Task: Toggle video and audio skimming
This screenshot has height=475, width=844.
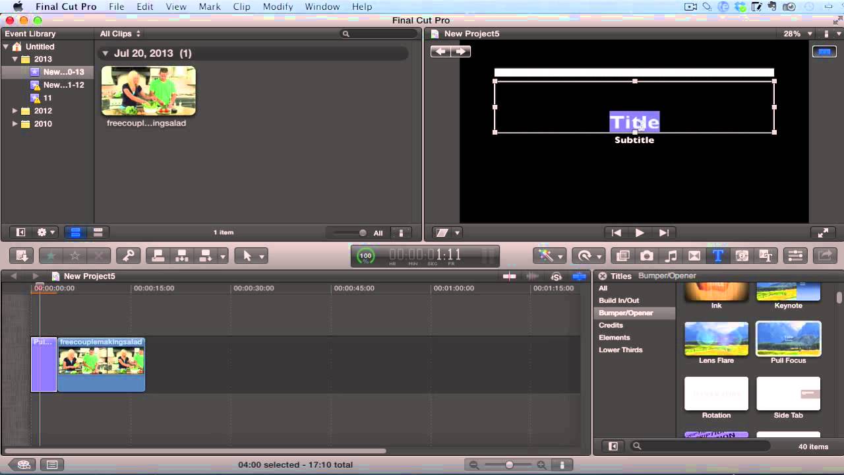Action: [x=509, y=276]
